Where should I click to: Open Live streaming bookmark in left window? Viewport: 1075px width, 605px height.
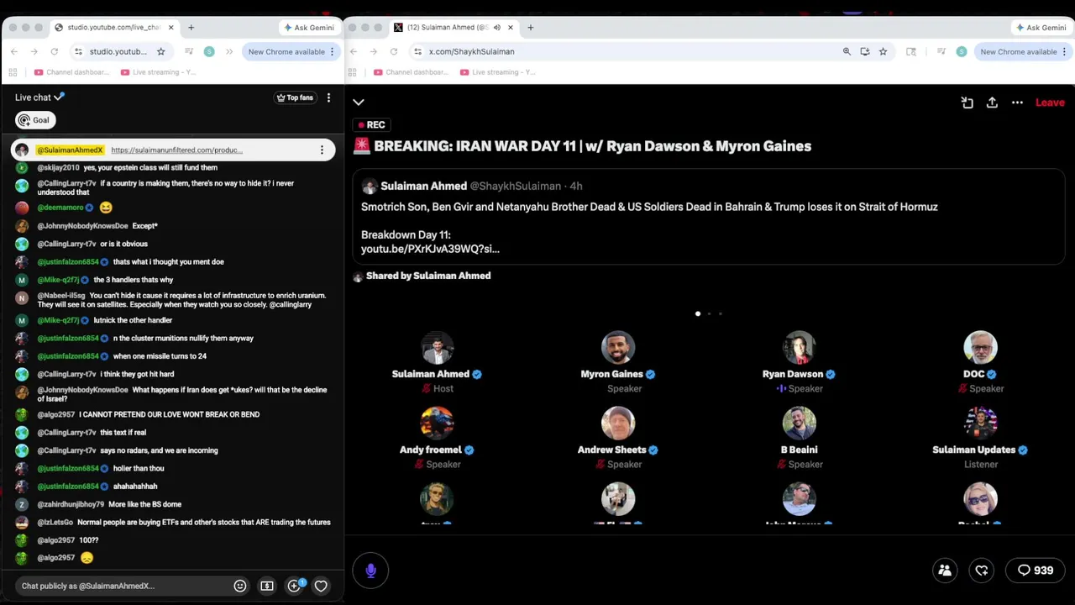click(159, 72)
